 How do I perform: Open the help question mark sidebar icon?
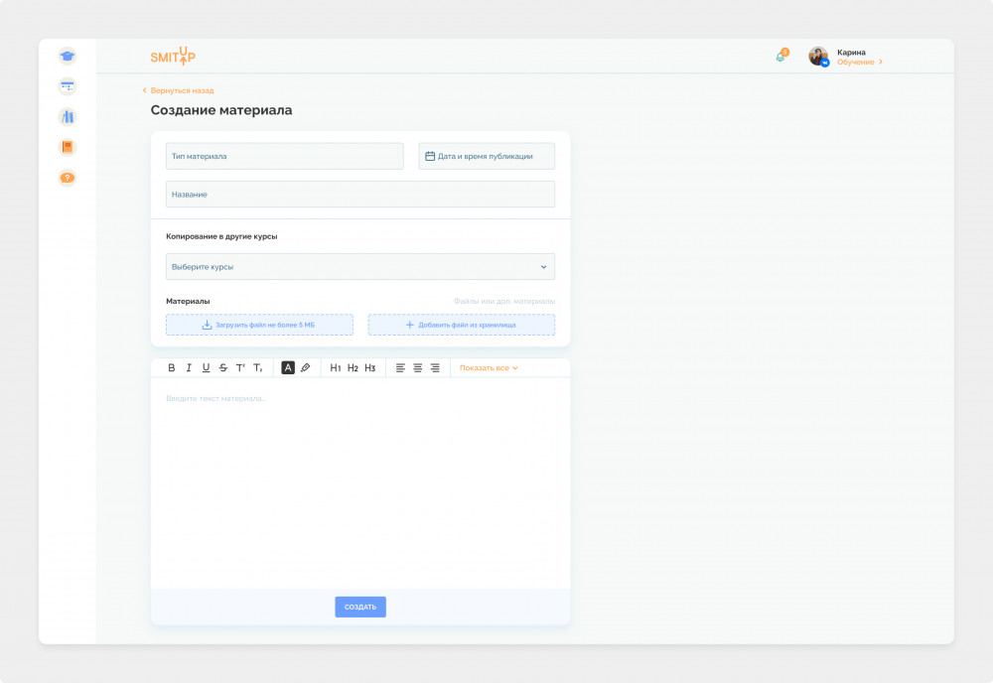click(x=68, y=178)
